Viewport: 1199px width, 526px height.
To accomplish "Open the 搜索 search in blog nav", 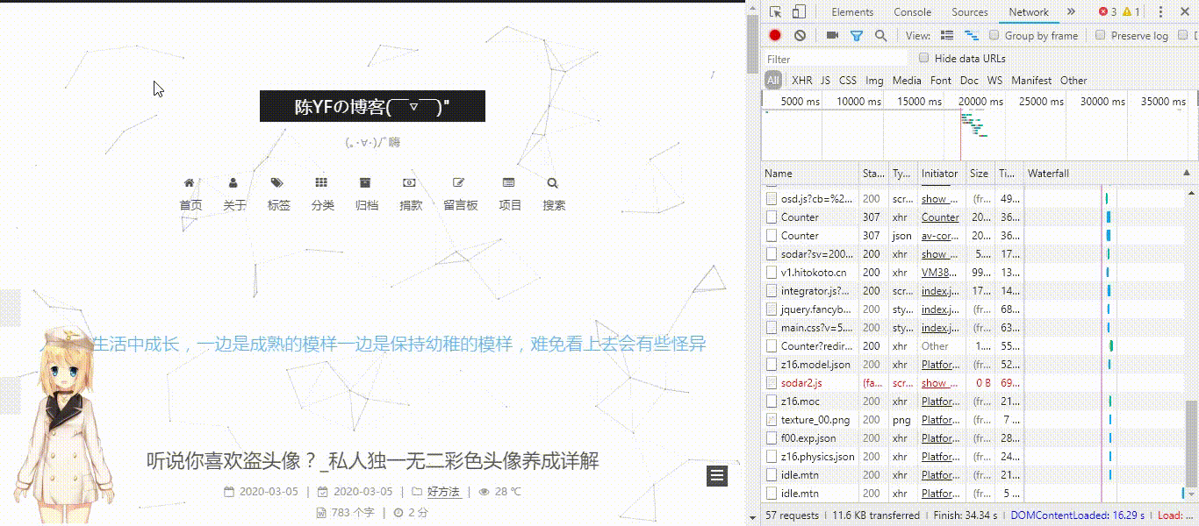I will point(554,194).
